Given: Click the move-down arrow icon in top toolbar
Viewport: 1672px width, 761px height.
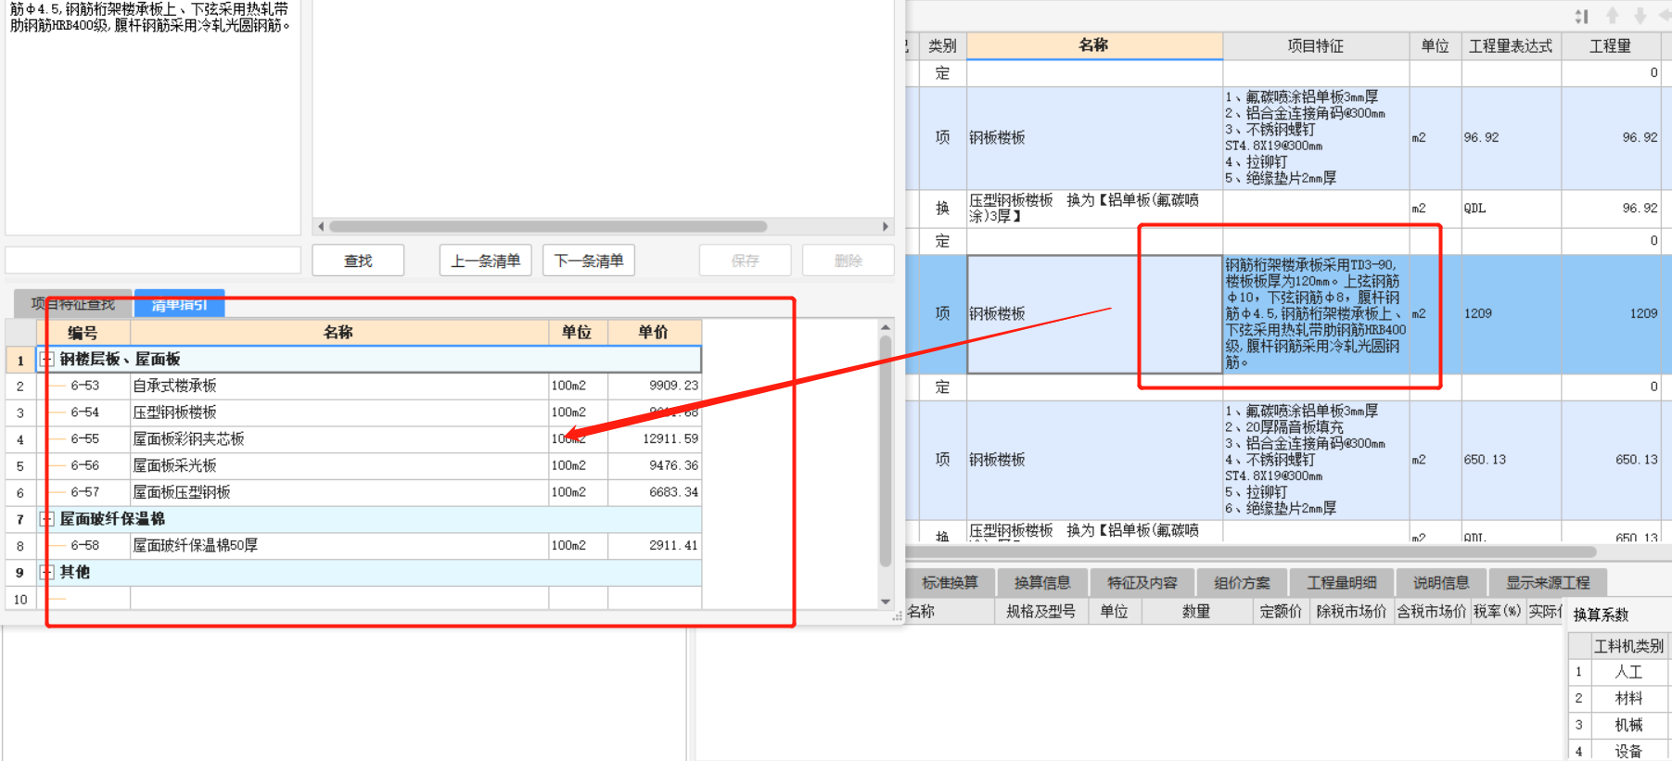Looking at the screenshot, I should (1640, 16).
